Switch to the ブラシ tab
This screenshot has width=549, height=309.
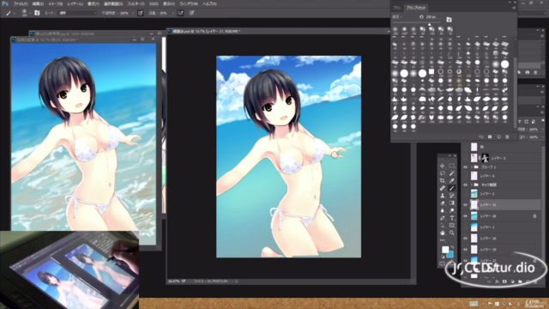[x=397, y=8]
